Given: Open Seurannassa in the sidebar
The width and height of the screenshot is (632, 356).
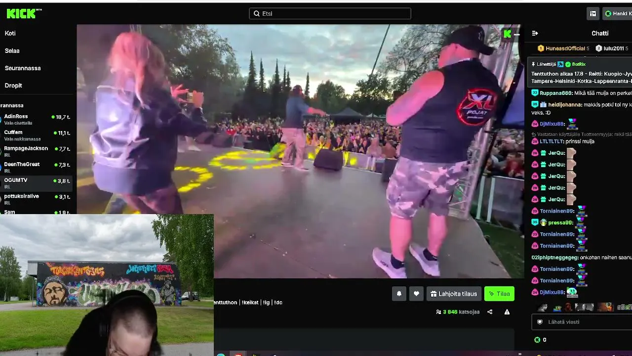Looking at the screenshot, I should click(x=23, y=68).
